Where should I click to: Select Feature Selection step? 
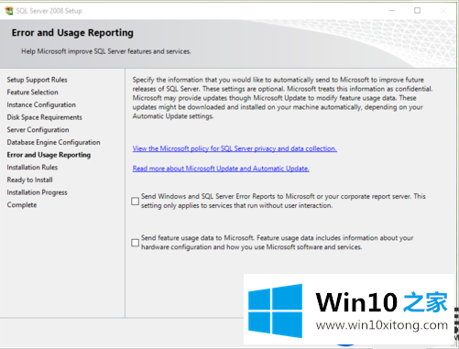[x=32, y=93]
